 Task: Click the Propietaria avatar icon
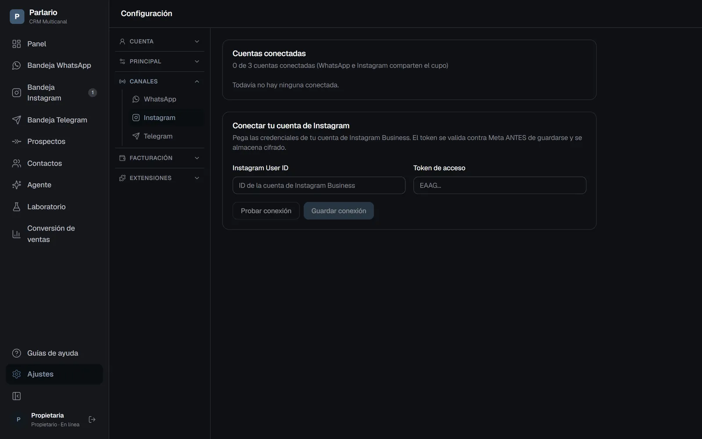(18, 420)
